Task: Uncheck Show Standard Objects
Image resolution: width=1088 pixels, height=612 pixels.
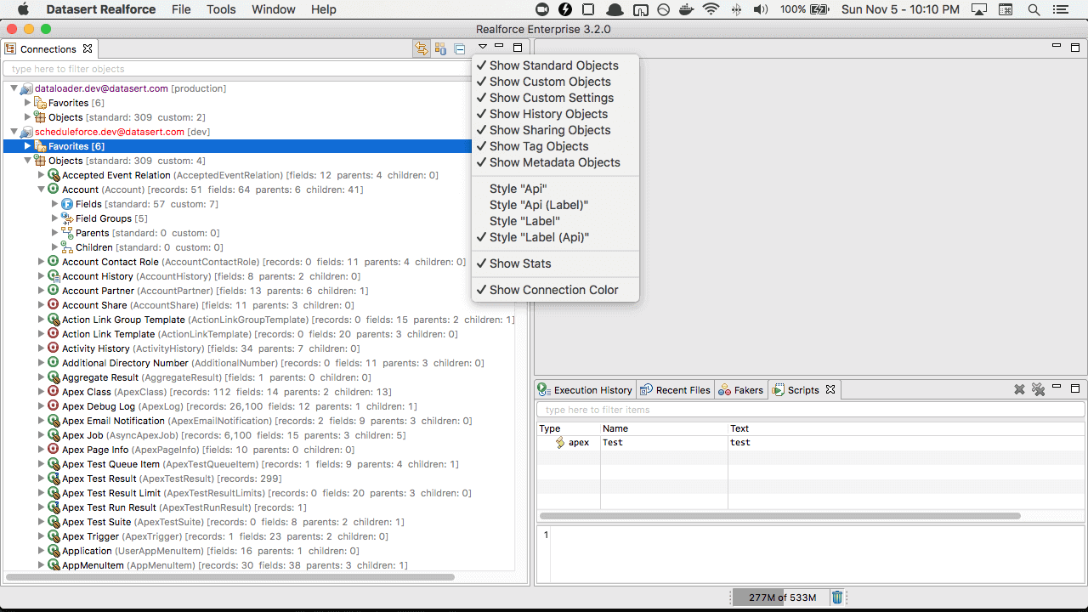Action: (555, 65)
